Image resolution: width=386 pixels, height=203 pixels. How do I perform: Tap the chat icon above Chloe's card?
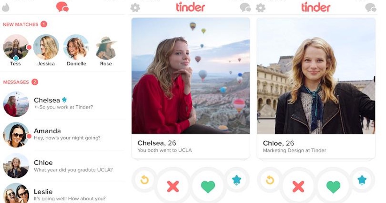[x=371, y=8]
